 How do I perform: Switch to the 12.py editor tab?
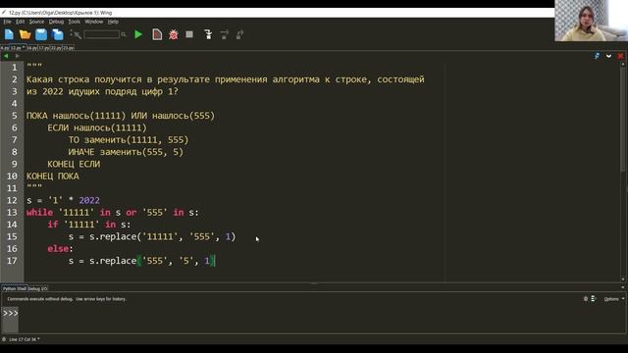pyautogui.click(x=18, y=48)
